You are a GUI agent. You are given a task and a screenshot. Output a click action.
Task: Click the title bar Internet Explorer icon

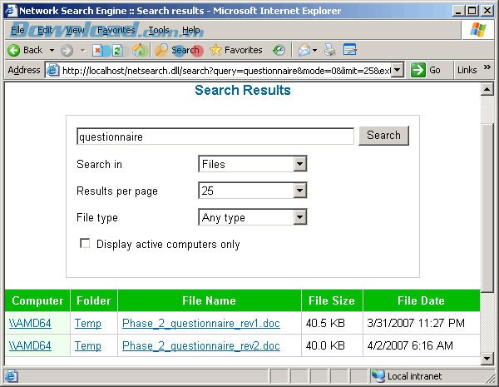(11, 11)
